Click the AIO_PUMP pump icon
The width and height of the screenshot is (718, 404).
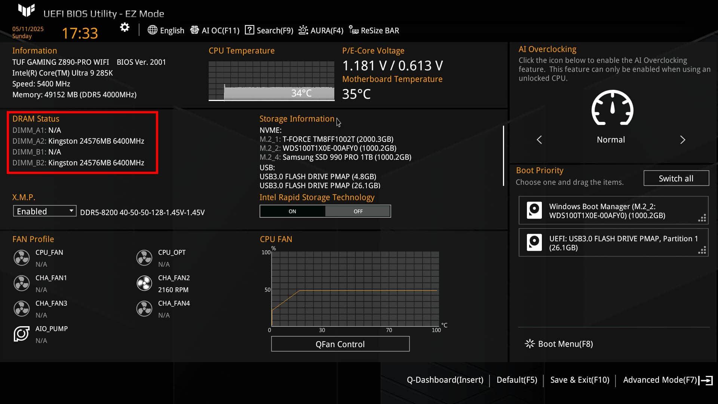click(x=22, y=334)
